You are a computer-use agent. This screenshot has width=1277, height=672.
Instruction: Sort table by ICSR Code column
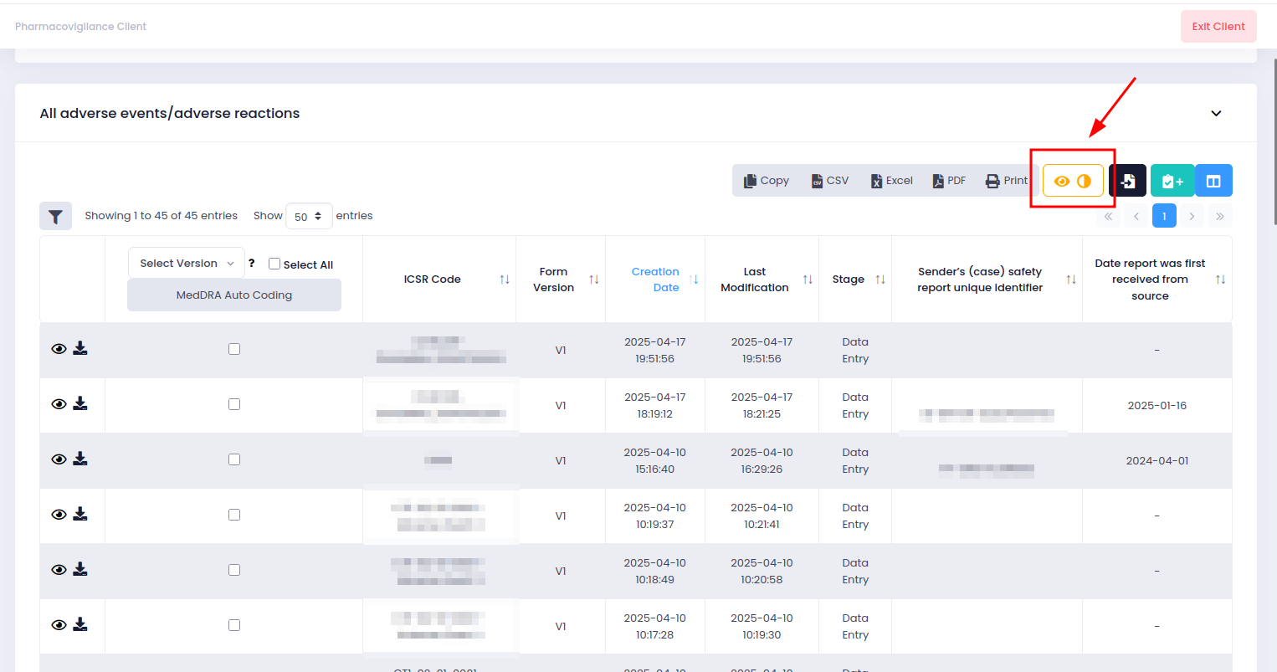433,280
